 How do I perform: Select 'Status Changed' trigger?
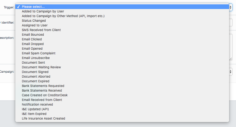click(x=34, y=20)
